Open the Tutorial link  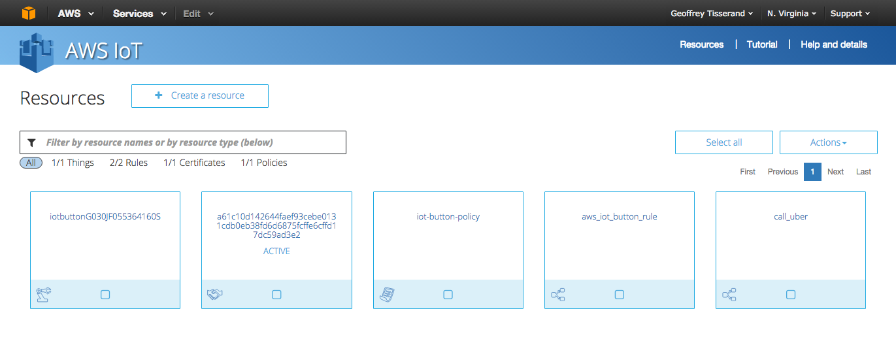tap(762, 44)
